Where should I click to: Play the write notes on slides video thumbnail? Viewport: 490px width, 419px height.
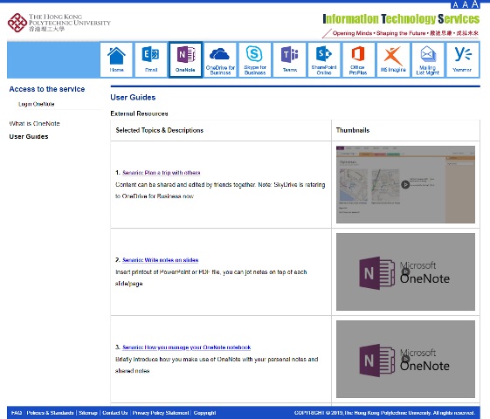pyautogui.click(x=405, y=272)
